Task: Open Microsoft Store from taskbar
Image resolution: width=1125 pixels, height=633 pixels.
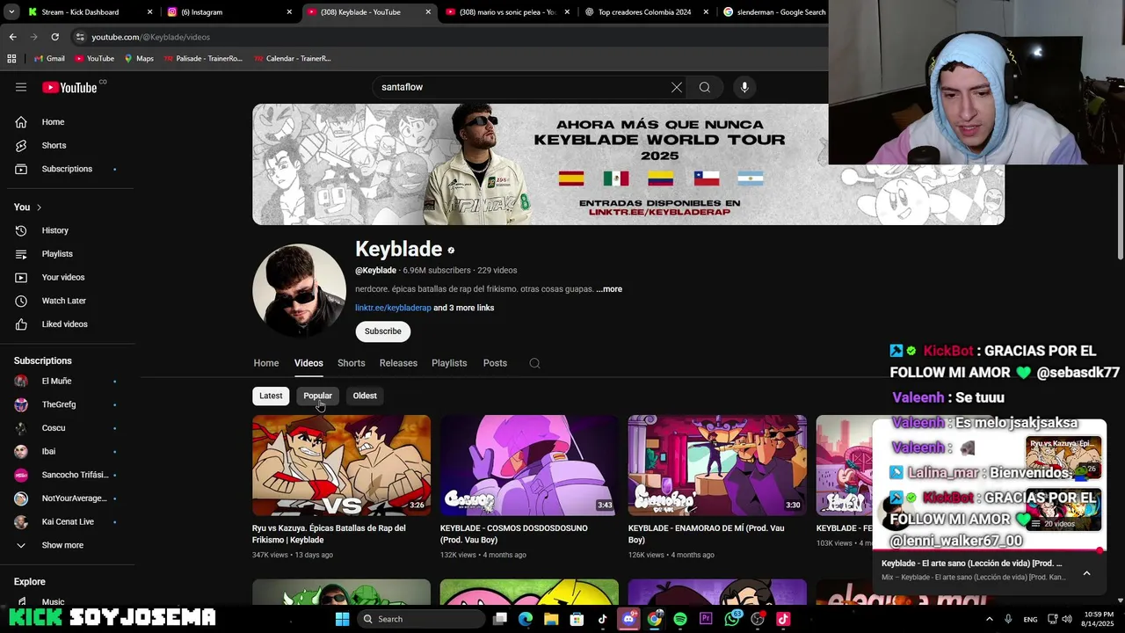Action: click(x=577, y=619)
